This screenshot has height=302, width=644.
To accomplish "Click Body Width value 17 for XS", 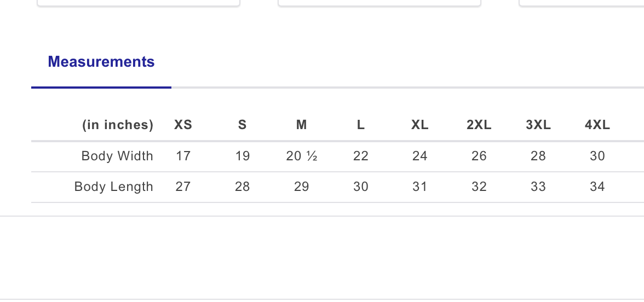I will coord(183,156).
